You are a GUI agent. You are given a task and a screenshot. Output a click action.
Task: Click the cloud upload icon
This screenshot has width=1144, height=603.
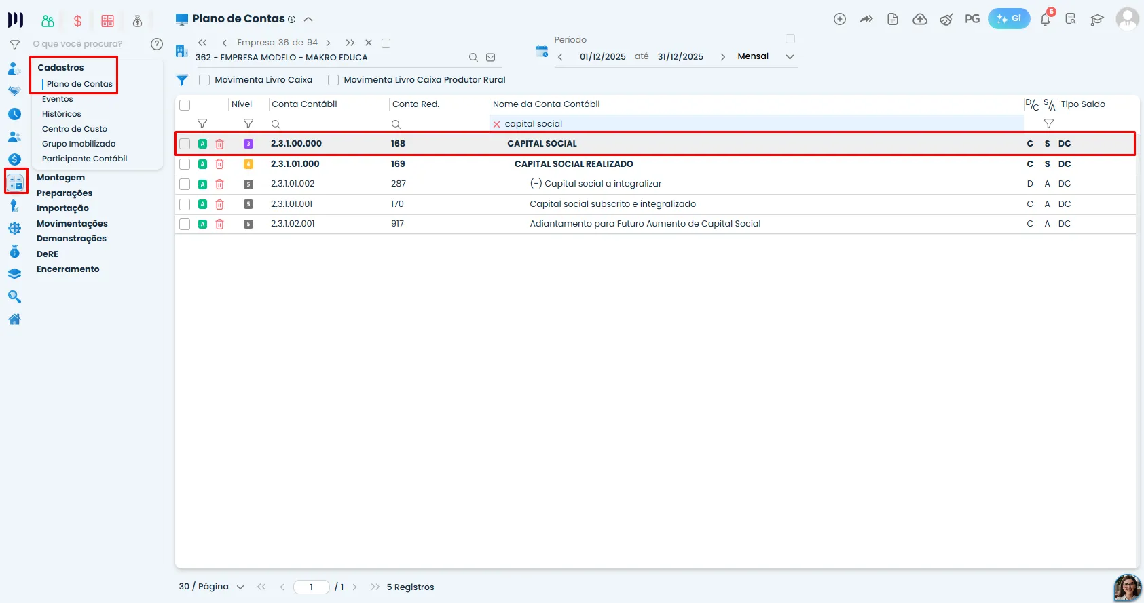point(920,19)
